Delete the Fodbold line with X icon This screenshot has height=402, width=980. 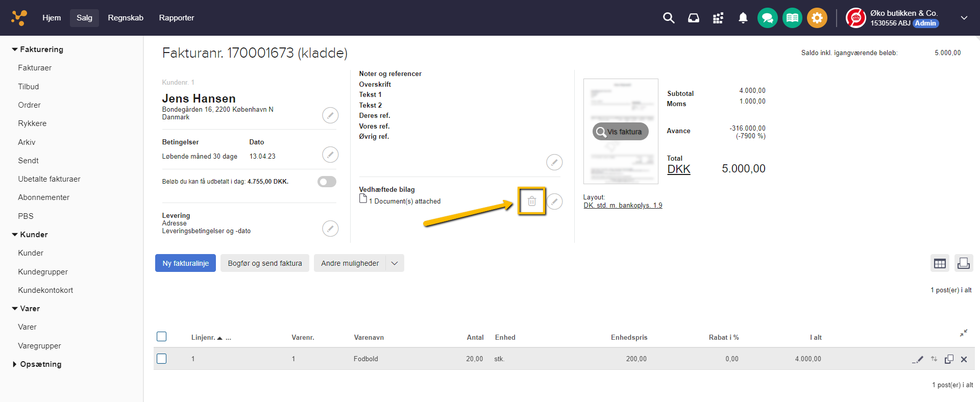click(964, 359)
